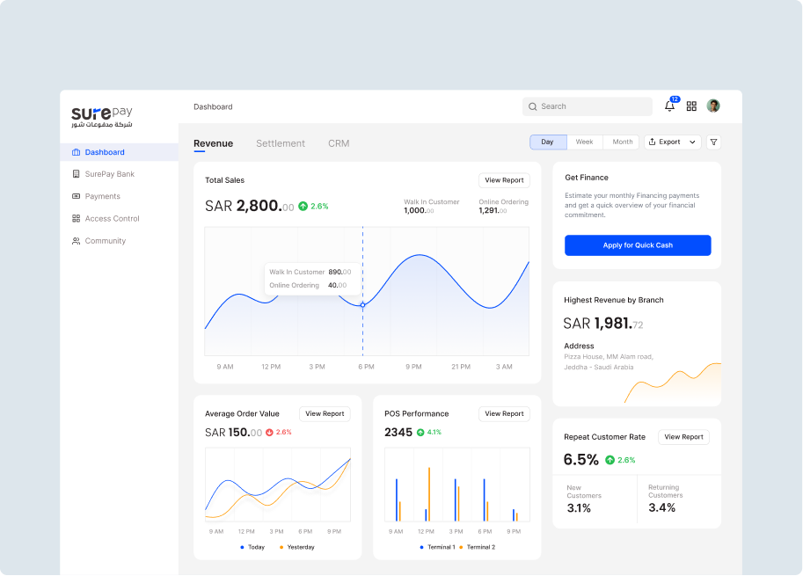Click the SurePay Bank building icon
Screen dimensions: 803x576
click(77, 174)
